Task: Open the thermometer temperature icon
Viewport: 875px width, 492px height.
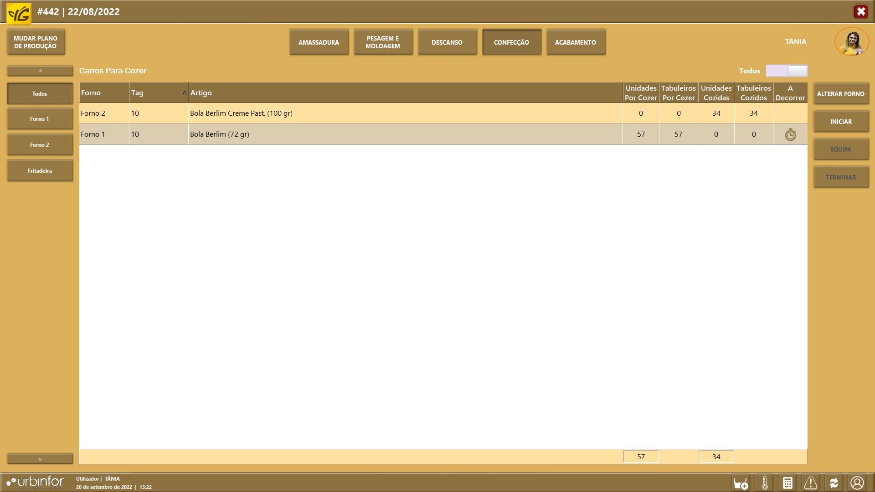Action: tap(765, 483)
